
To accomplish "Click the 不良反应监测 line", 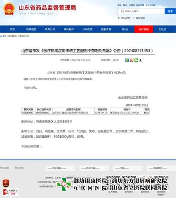I will (32, 146).
